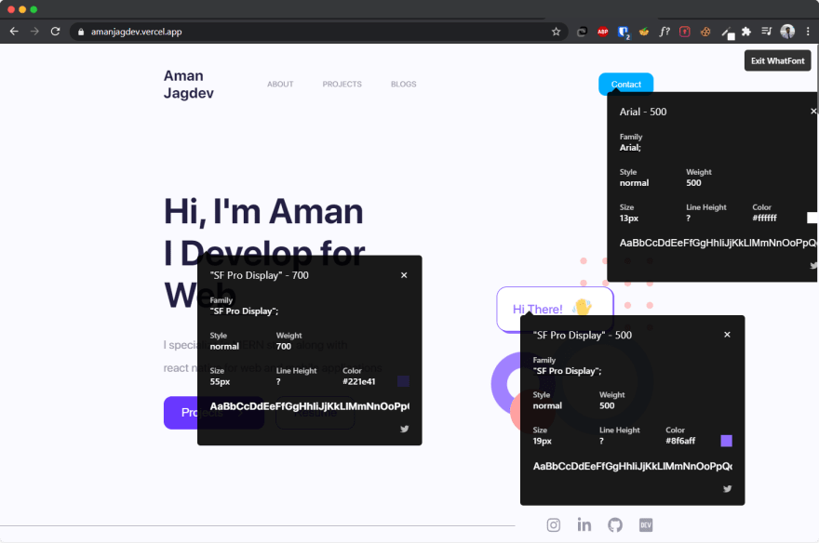Click the swirl extension icon beside the star
The height and width of the screenshot is (543, 819).
point(582,32)
